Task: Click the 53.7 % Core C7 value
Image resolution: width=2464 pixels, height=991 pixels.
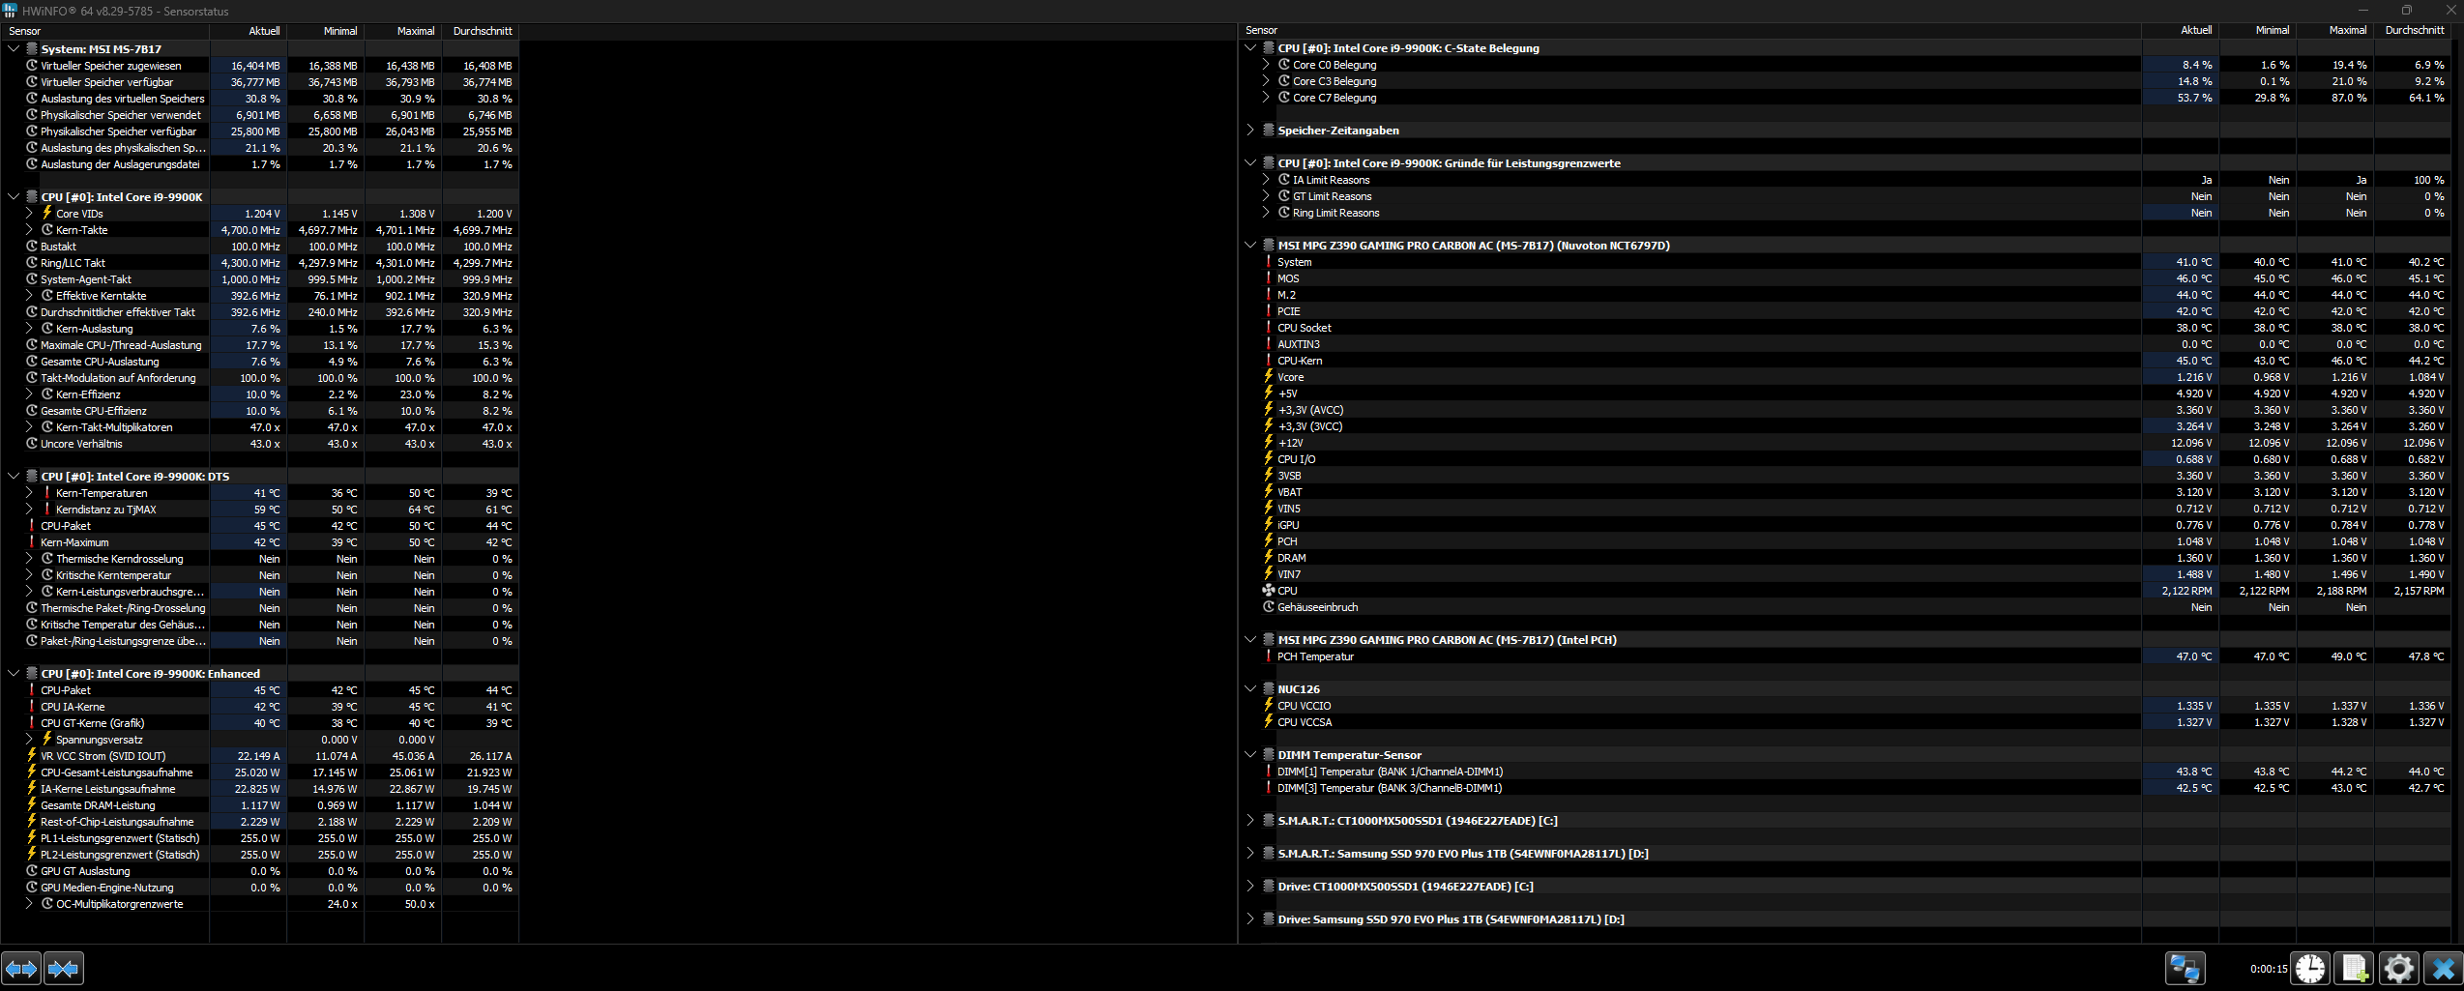Action: [x=2194, y=98]
